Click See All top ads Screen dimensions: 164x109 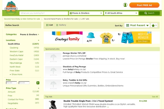155,97
